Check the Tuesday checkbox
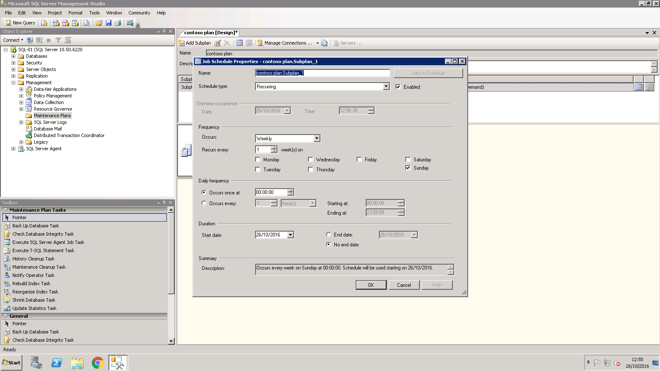Image resolution: width=660 pixels, height=371 pixels. click(x=258, y=169)
